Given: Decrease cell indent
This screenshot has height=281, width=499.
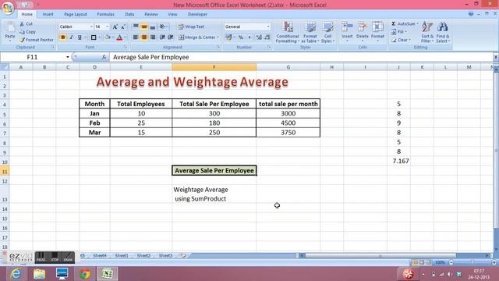Looking at the screenshot, I should click(162, 37).
